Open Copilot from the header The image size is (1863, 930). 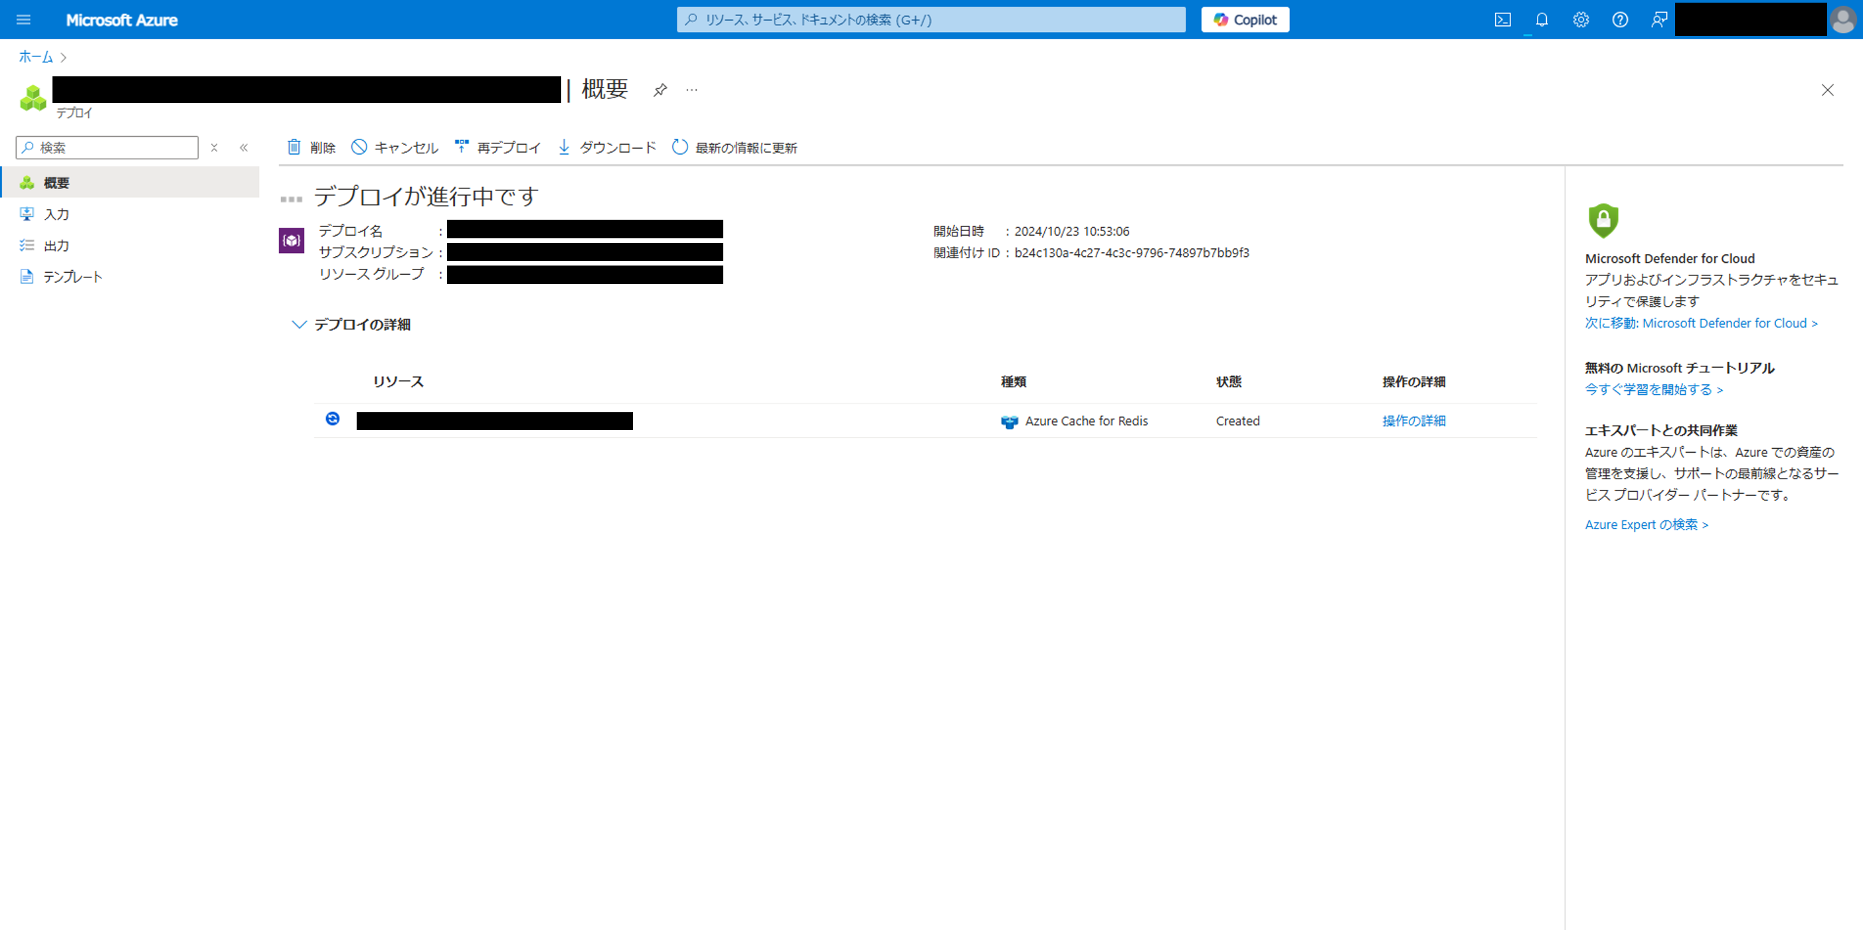[x=1245, y=19]
